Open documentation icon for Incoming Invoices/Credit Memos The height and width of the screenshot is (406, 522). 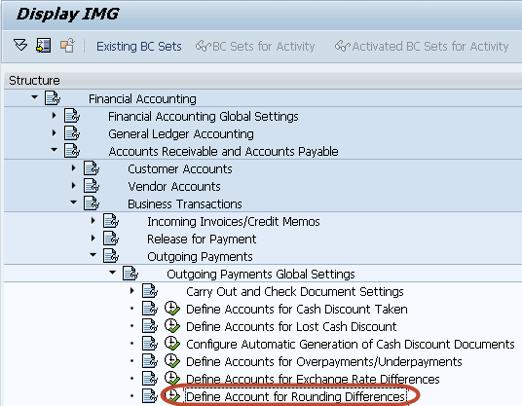pos(111,221)
